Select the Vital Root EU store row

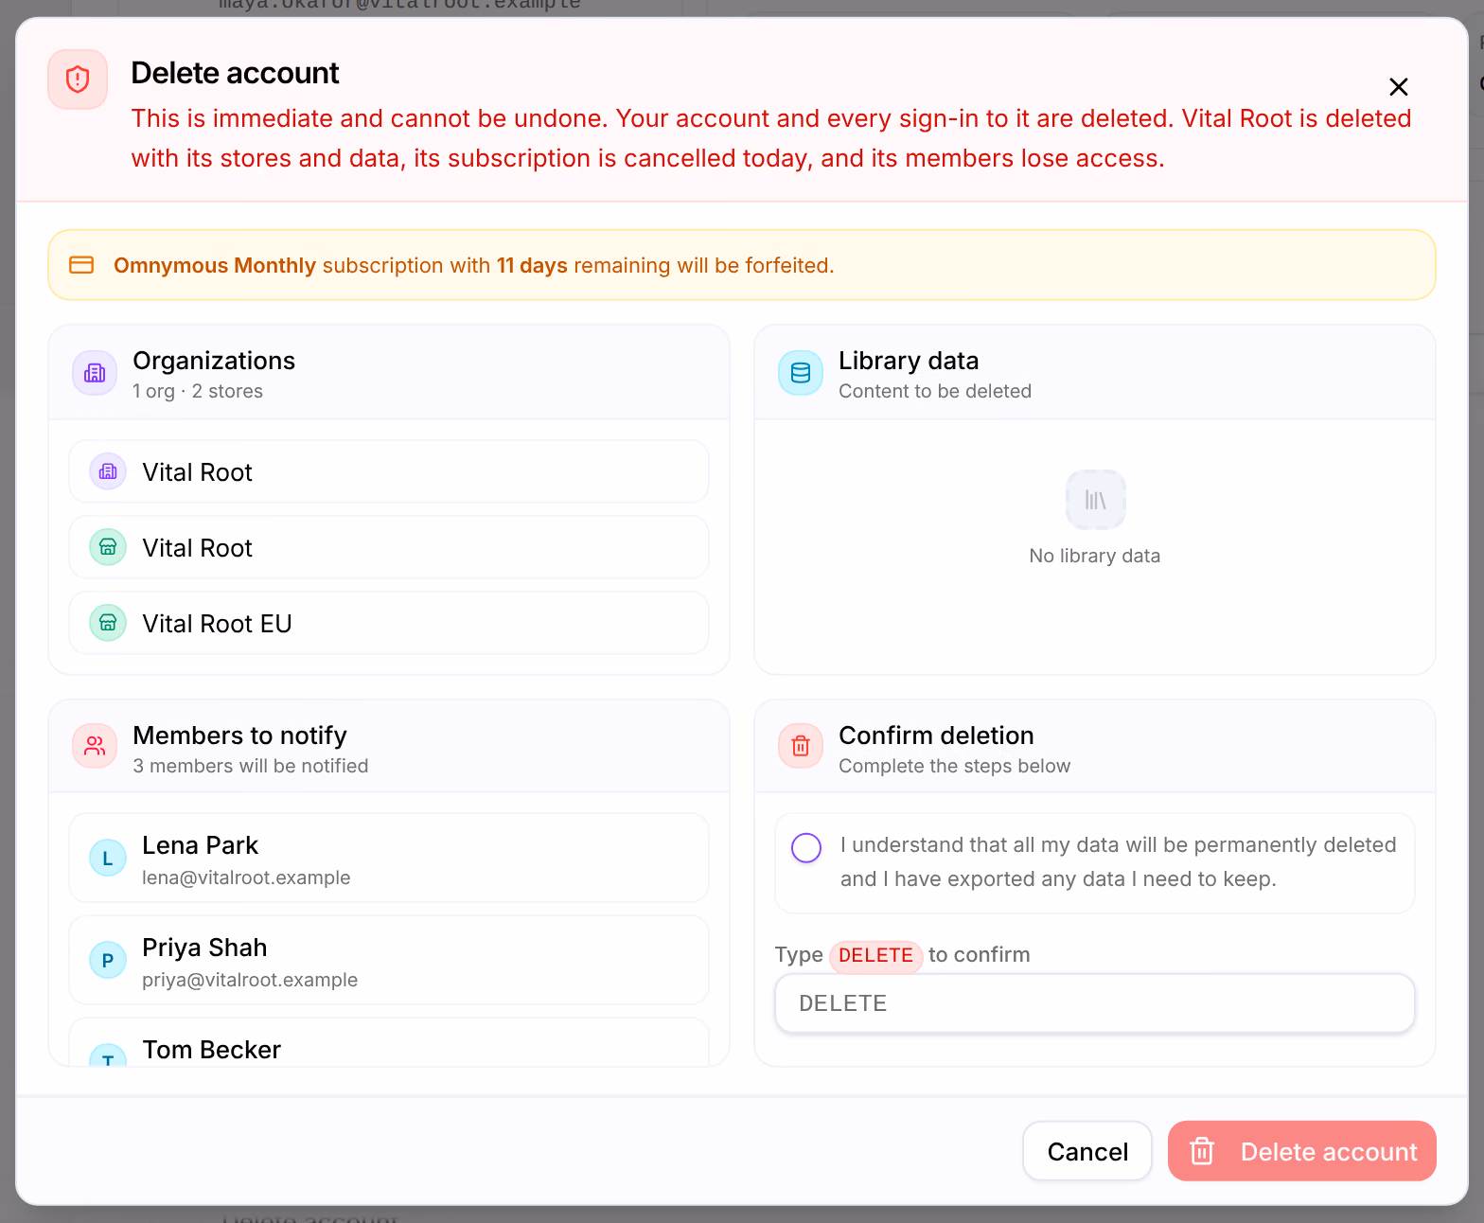click(x=389, y=623)
